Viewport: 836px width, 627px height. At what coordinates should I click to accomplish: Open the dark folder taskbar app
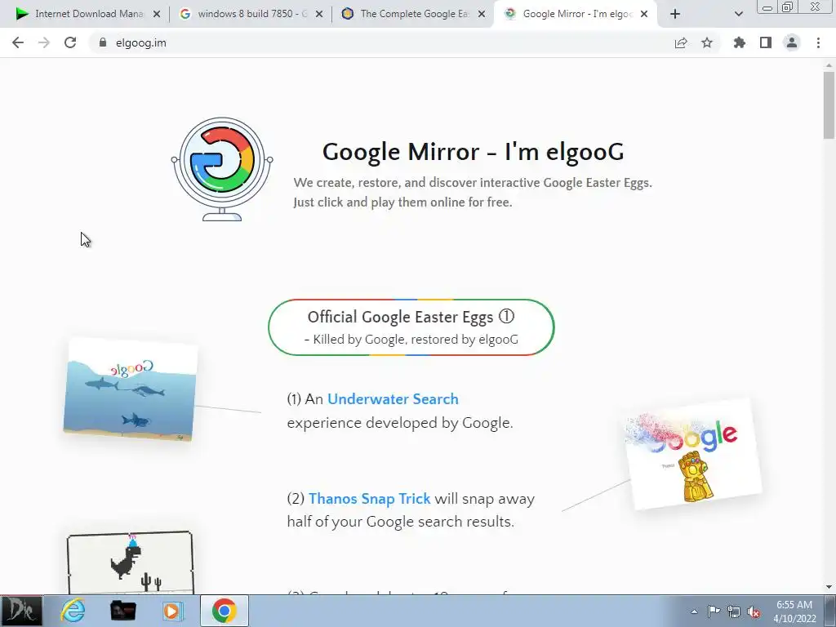click(x=122, y=611)
